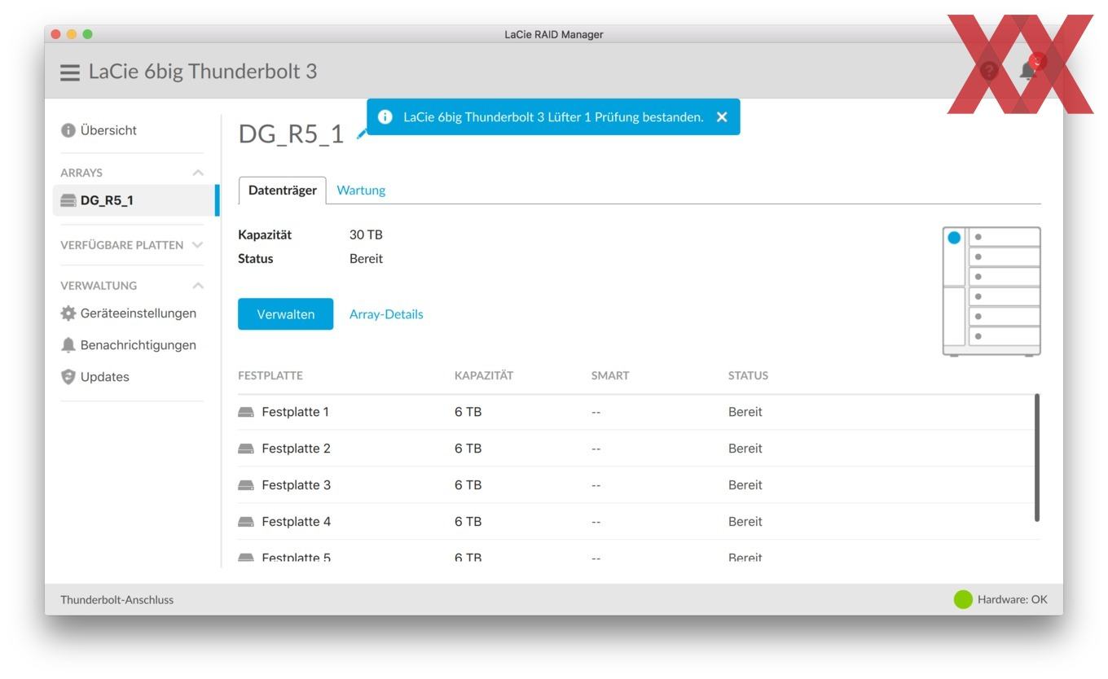Click drive icon of Festplatte 2
Viewport: 1108px width, 679px height.
pyautogui.click(x=246, y=449)
